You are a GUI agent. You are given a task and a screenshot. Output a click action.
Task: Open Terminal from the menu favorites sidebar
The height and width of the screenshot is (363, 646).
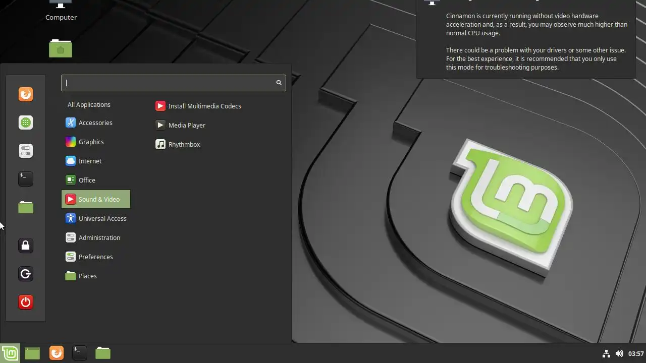coord(26,178)
